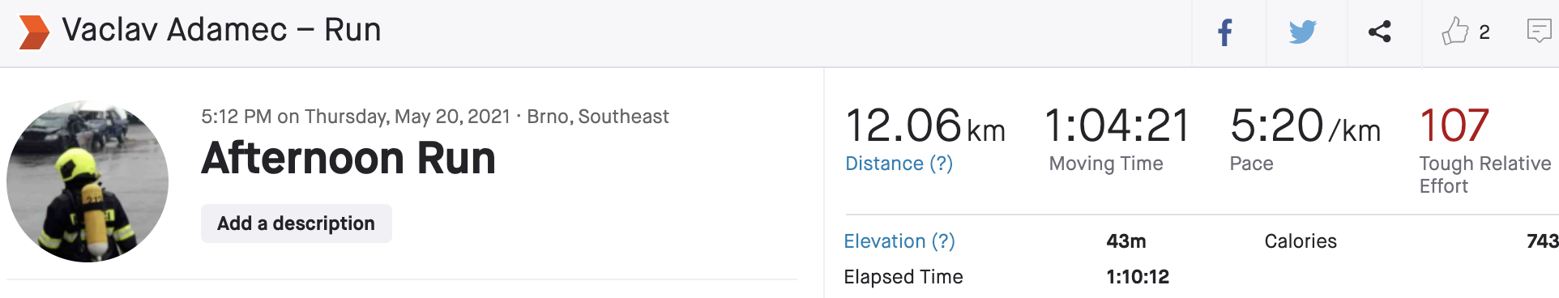Give kudos with the thumbs-up icon
This screenshot has height=298, width=1559.
pyautogui.click(x=1455, y=31)
